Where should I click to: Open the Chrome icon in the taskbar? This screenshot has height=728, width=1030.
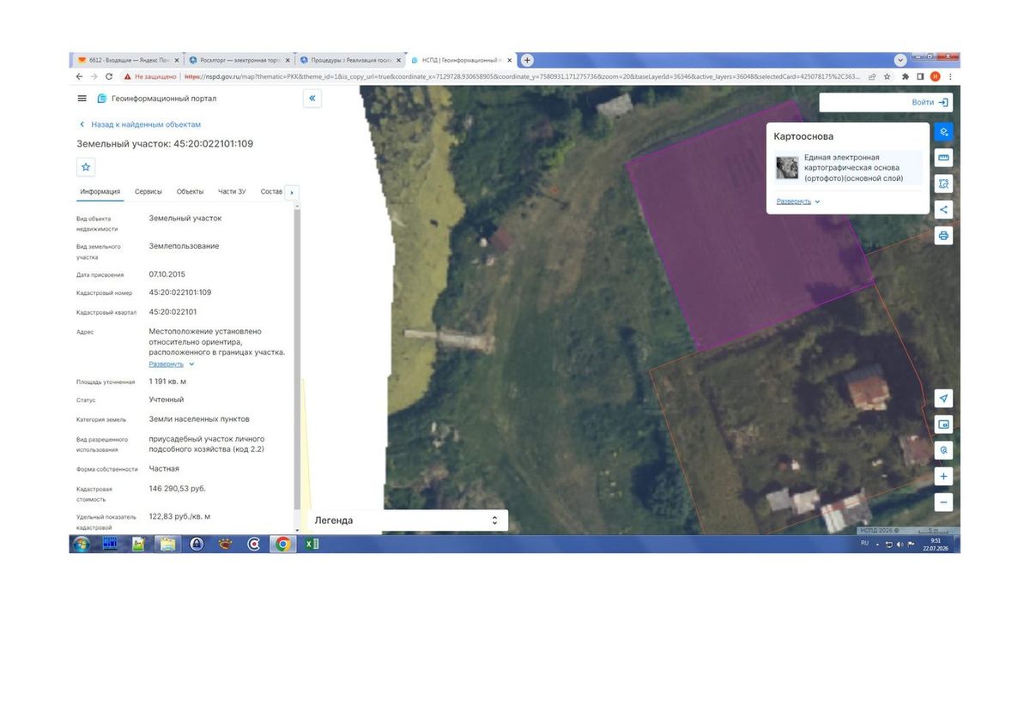pos(282,544)
